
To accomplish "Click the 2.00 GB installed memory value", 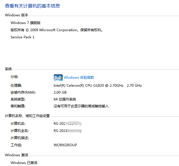I will coord(60,92).
